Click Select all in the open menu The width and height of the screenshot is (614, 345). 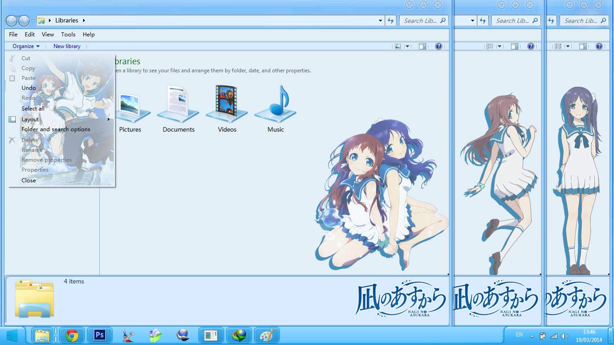coord(33,108)
